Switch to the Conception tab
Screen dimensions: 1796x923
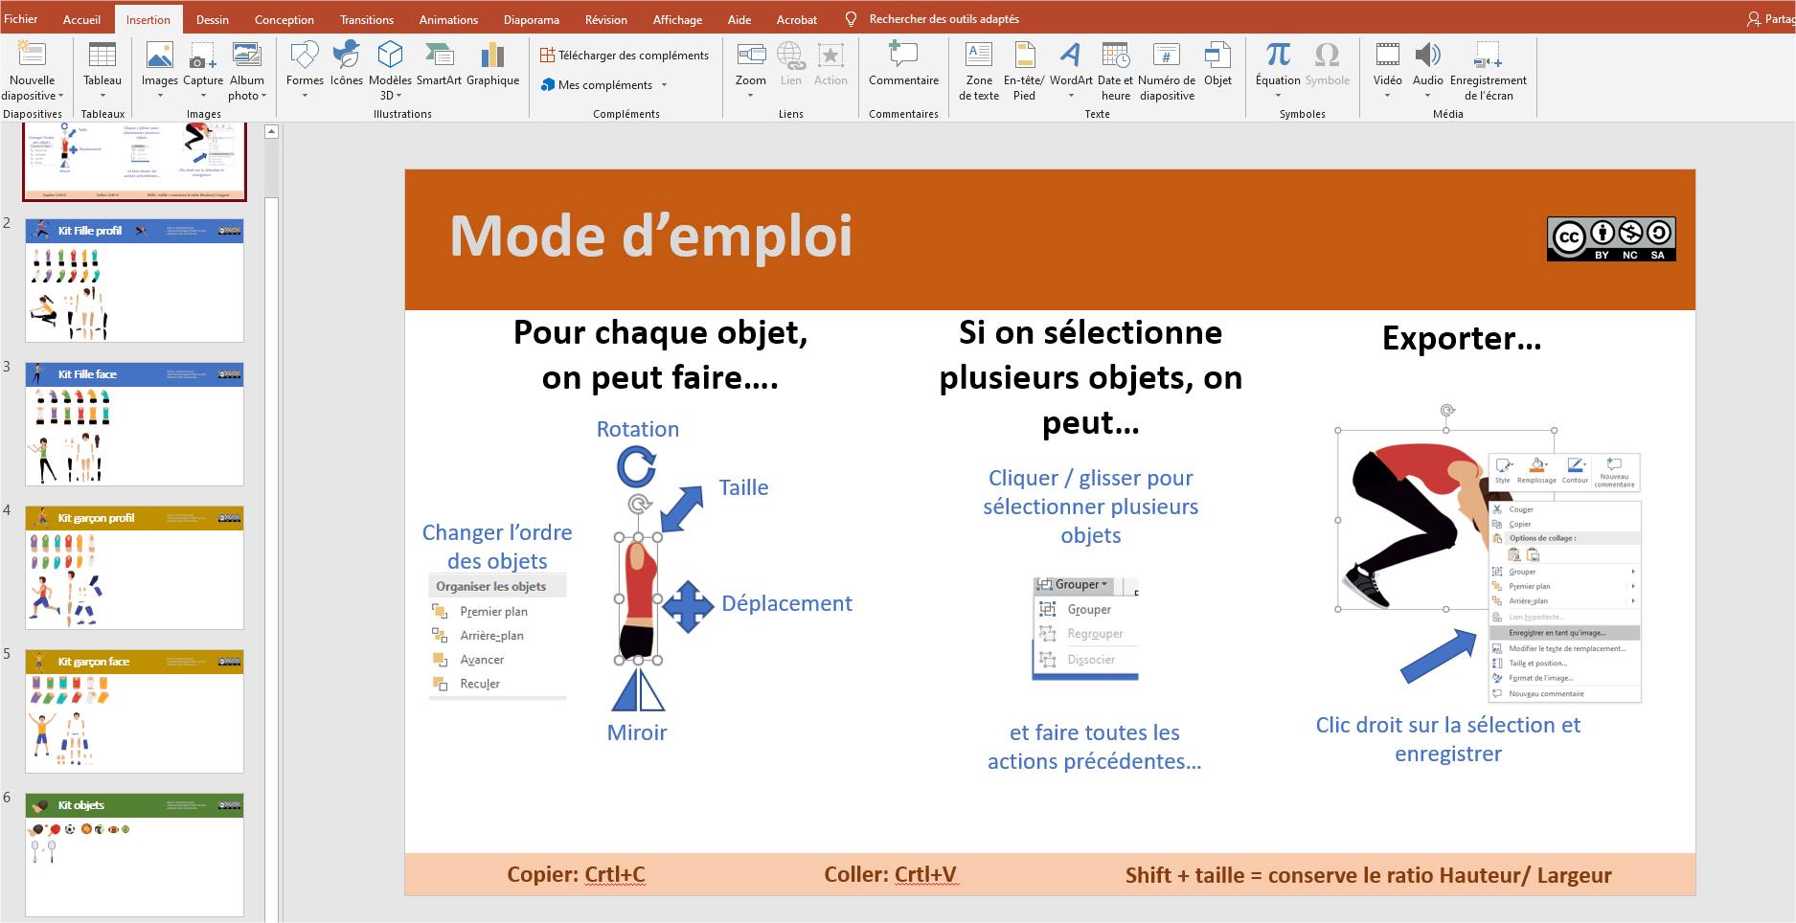click(284, 19)
